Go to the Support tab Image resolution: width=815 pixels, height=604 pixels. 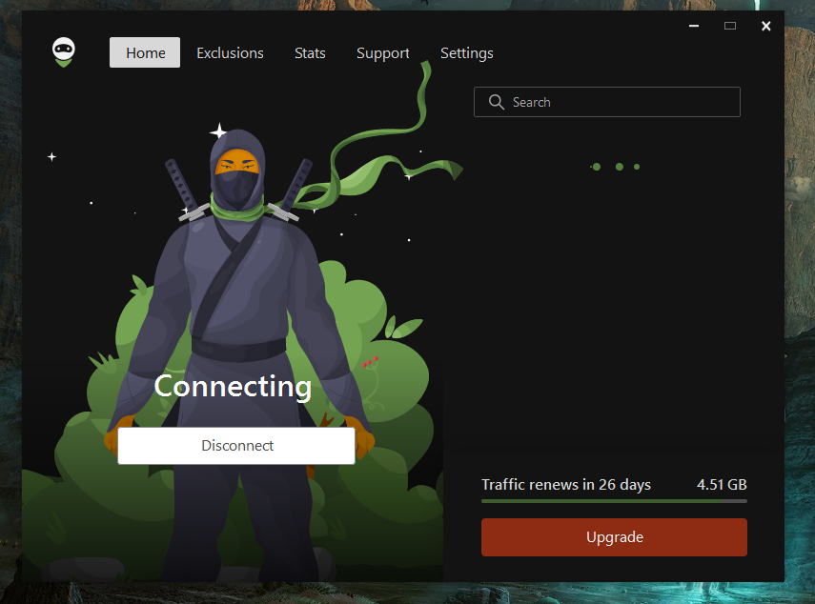click(382, 53)
